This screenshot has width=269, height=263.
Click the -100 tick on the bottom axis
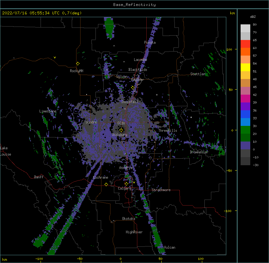pos(39,259)
